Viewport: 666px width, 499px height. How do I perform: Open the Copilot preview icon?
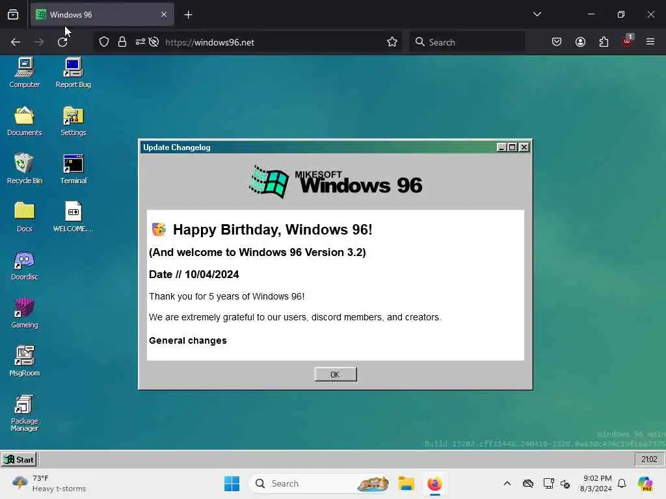(645, 483)
